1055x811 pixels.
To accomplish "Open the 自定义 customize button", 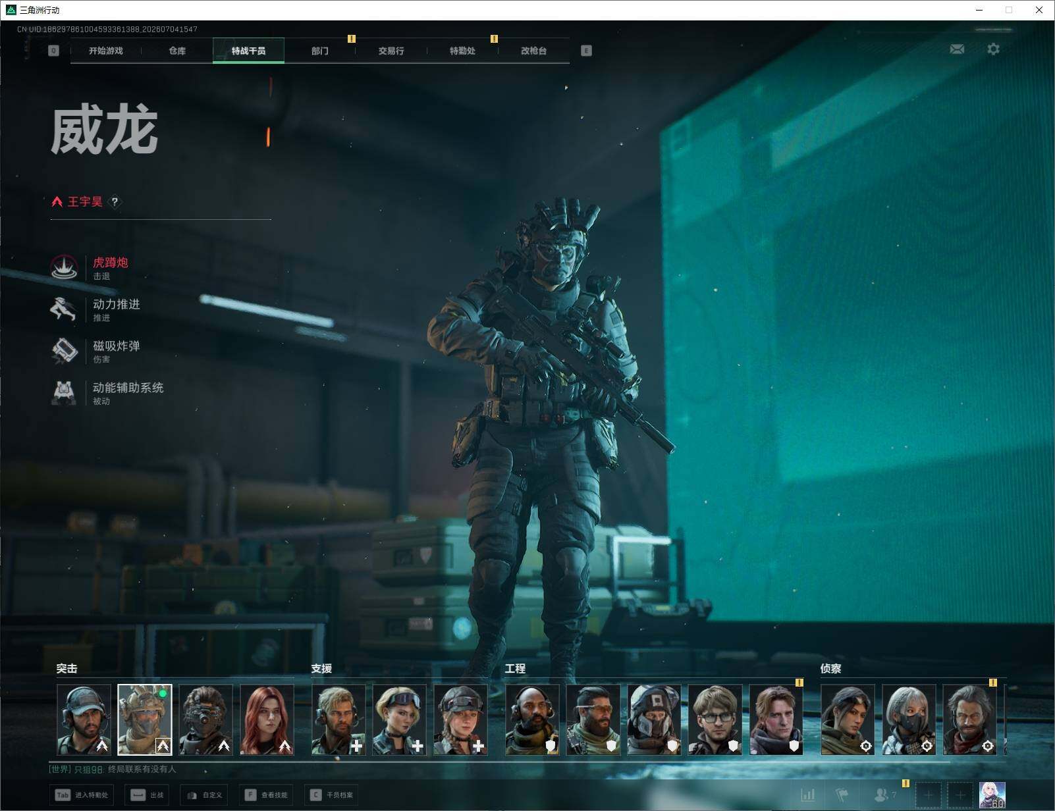I will pos(205,795).
